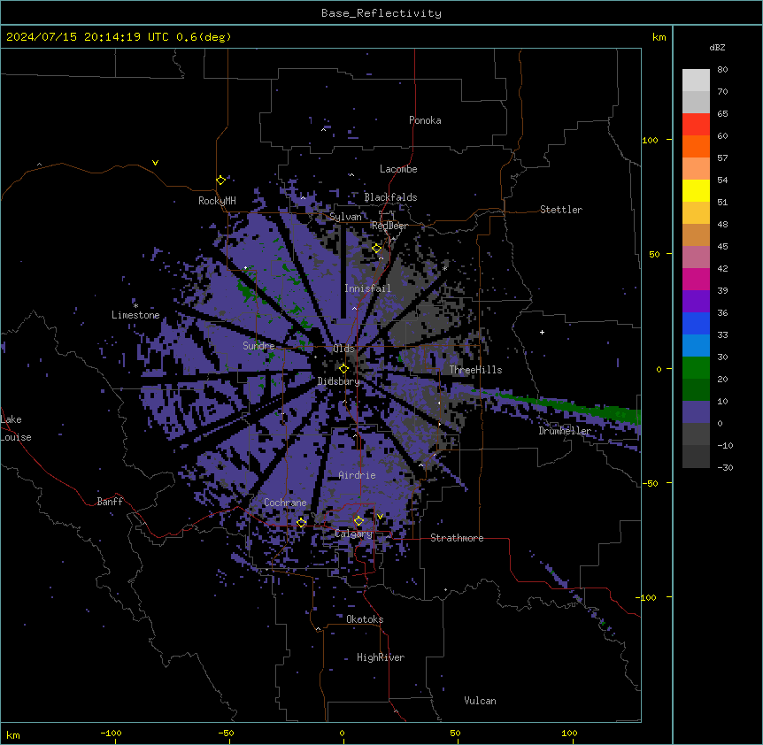Click the yellow v marker northeast of Calgary
Viewport: 763px width, 745px height.
coord(380,517)
